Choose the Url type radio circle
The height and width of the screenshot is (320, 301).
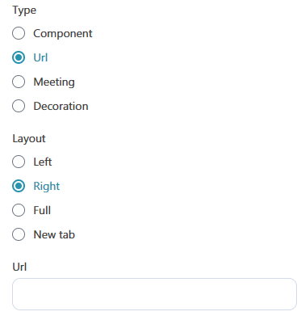click(x=19, y=57)
